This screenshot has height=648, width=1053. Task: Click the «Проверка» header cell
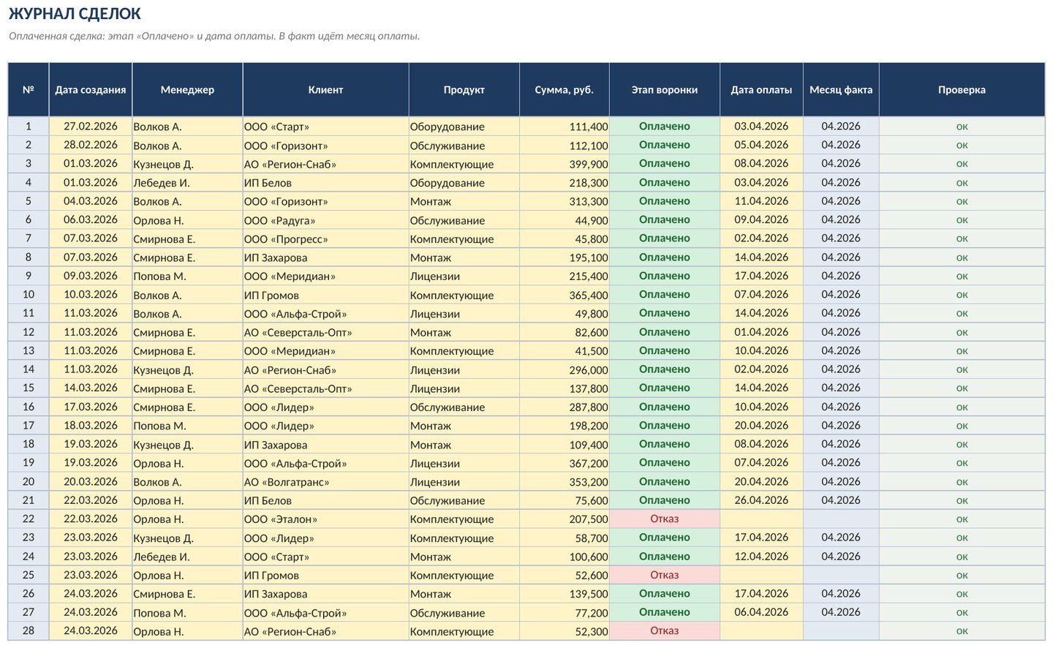pyautogui.click(x=962, y=90)
